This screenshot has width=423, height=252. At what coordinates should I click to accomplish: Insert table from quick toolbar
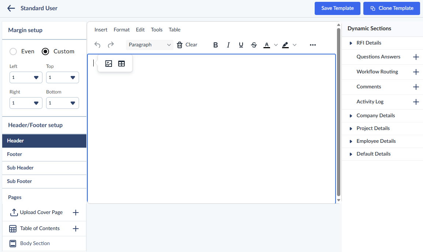point(121,64)
